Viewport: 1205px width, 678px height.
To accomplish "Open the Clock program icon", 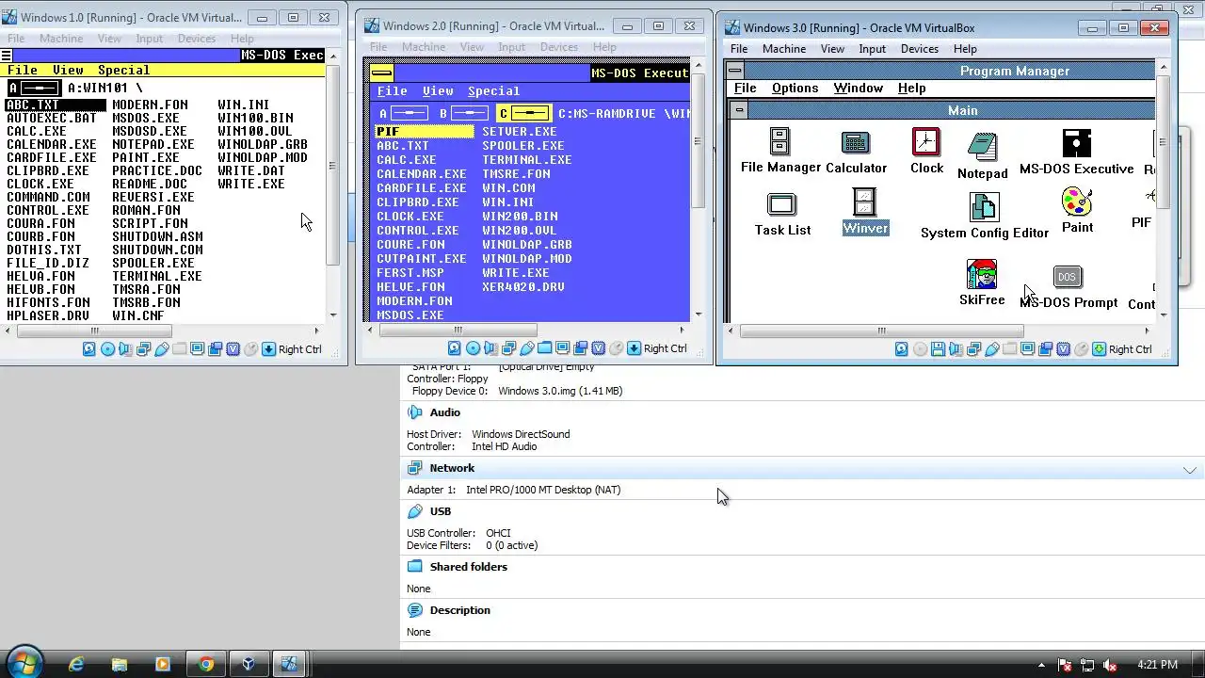I will pyautogui.click(x=926, y=152).
